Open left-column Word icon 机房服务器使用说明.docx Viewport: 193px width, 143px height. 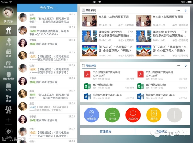tap(87, 96)
